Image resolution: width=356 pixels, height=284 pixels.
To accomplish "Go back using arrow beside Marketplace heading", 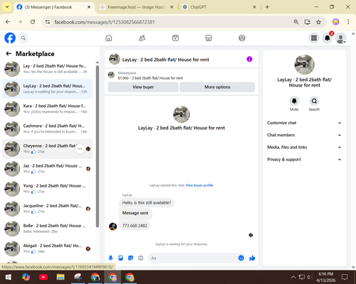I will coord(9,54).
